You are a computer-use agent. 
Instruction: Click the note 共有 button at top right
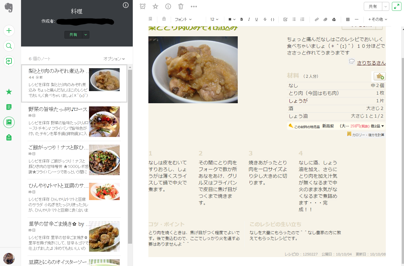pyautogui.click(x=373, y=6)
